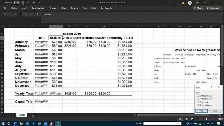
Task: Expand the Name Box dropdown
Action: click(16, 14)
